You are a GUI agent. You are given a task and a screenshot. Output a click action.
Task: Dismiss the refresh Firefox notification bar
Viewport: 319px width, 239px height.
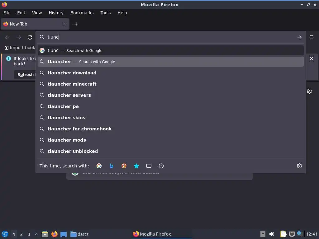311,59
